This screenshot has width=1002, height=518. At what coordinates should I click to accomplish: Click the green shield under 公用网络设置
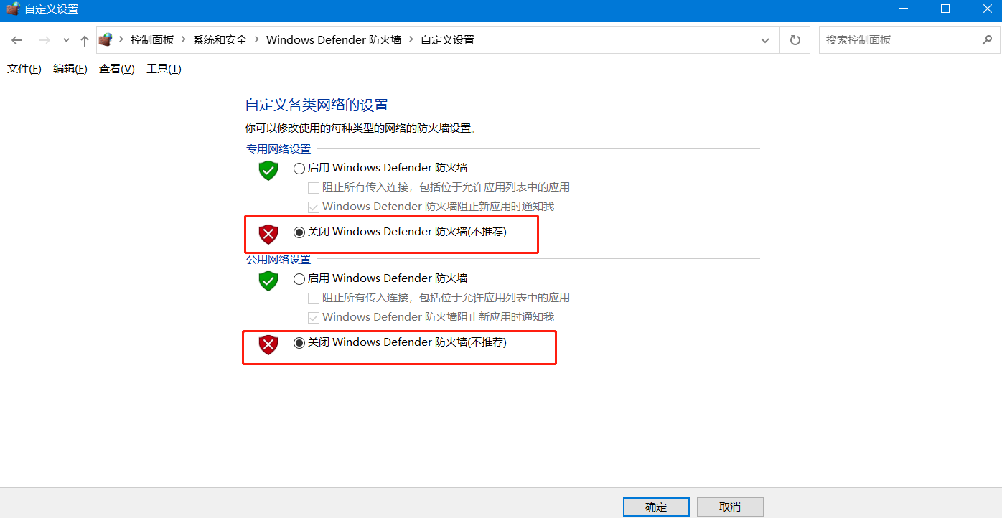click(268, 281)
